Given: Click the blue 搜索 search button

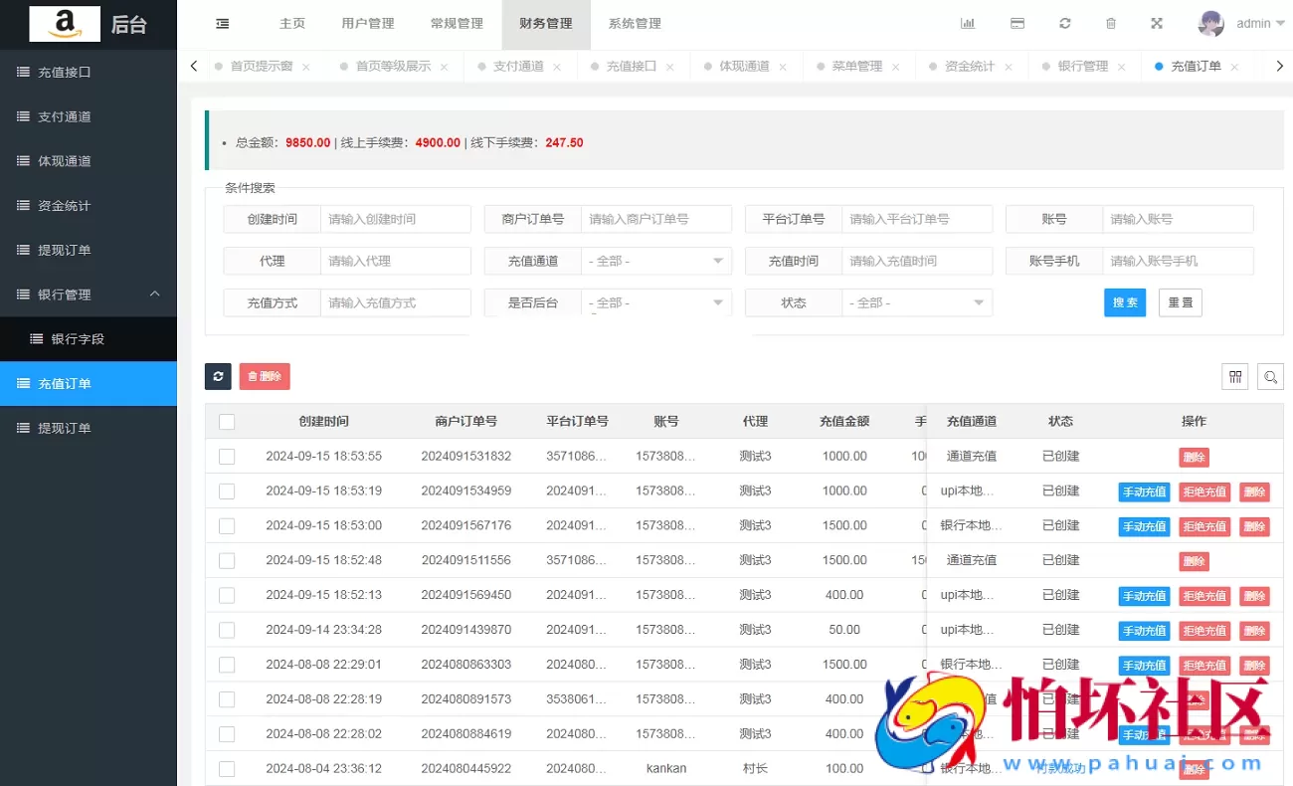Looking at the screenshot, I should tap(1125, 302).
